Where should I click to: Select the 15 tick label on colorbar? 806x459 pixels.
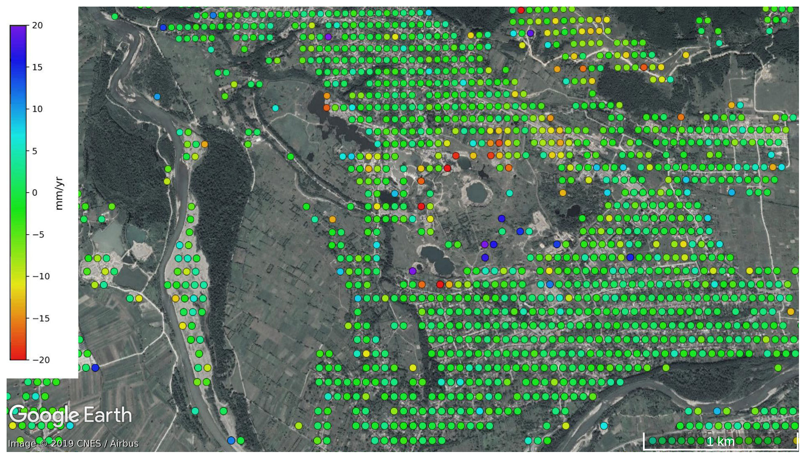(37, 67)
